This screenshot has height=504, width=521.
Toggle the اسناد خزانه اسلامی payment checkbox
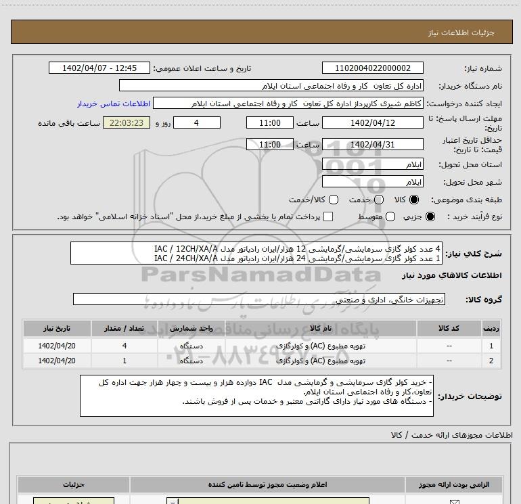tap(328, 216)
